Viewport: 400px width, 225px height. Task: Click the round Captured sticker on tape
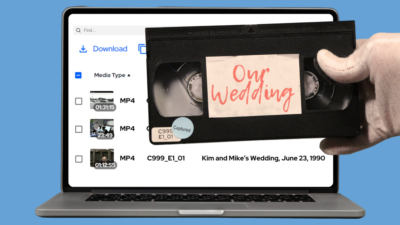pos(182,128)
